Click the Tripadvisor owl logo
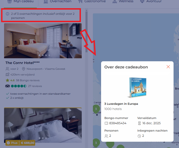The width and height of the screenshot is (179, 148). [x=8, y=86]
